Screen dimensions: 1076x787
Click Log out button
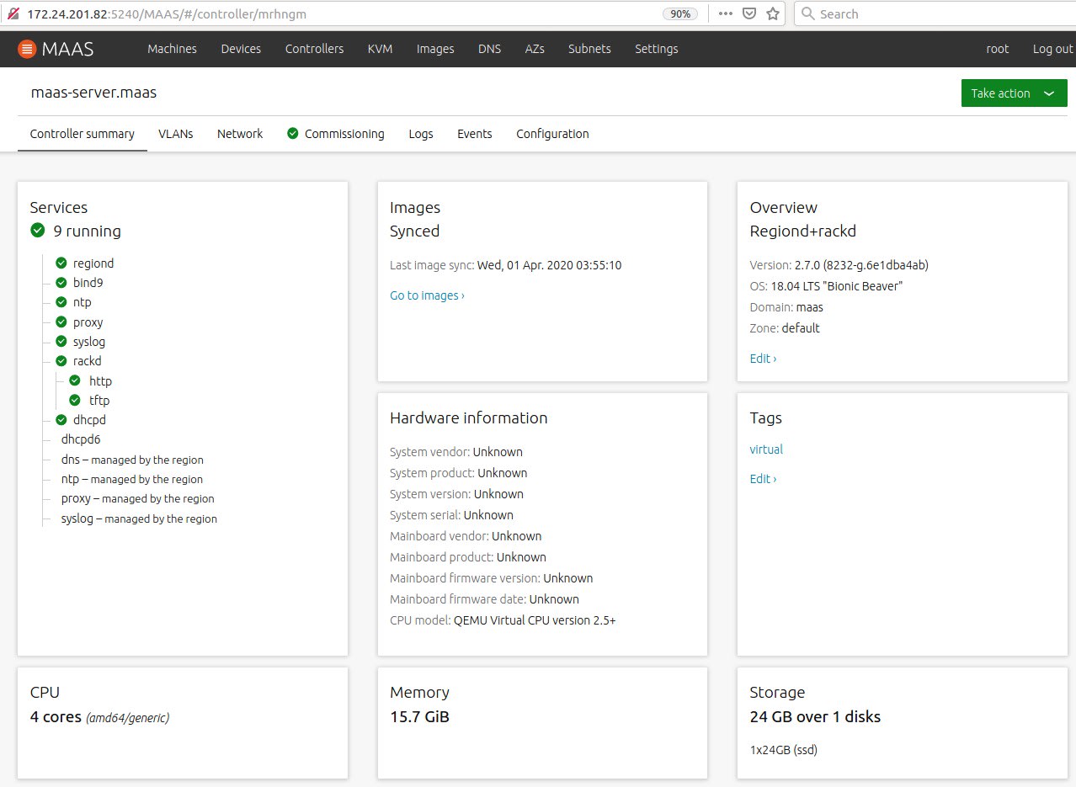pyautogui.click(x=1052, y=49)
